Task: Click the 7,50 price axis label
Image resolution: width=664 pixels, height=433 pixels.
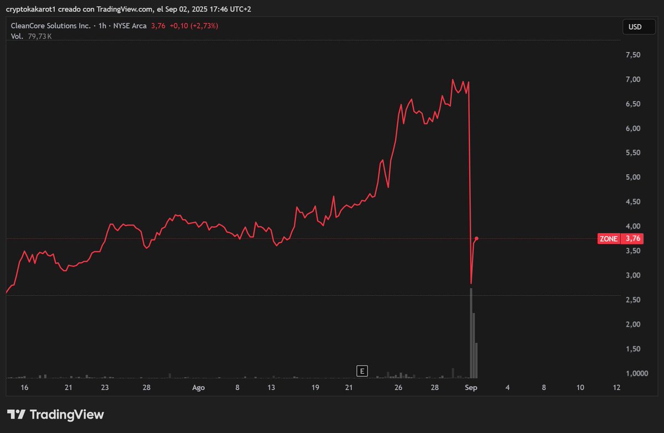Action: coord(632,55)
